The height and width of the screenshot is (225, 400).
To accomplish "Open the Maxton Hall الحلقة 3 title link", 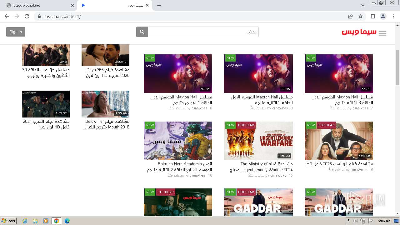I will (x=342, y=100).
